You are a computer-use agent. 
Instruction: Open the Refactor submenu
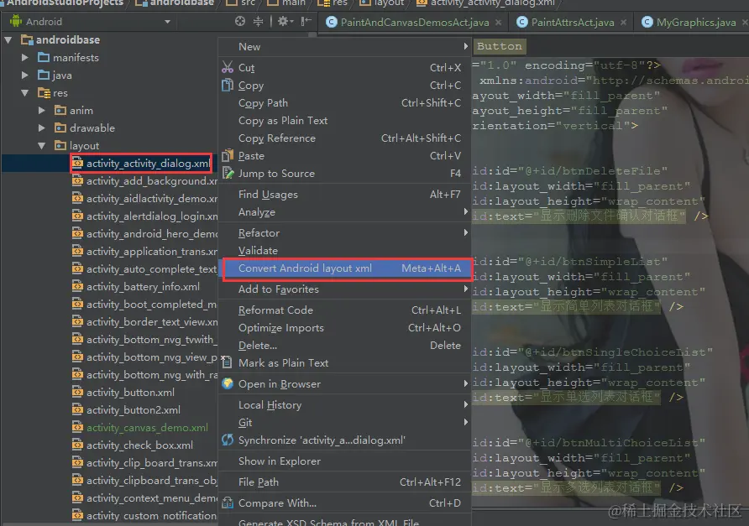pos(345,233)
